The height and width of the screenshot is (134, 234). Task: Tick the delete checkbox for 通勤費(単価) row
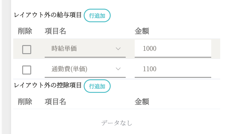[x=27, y=70]
